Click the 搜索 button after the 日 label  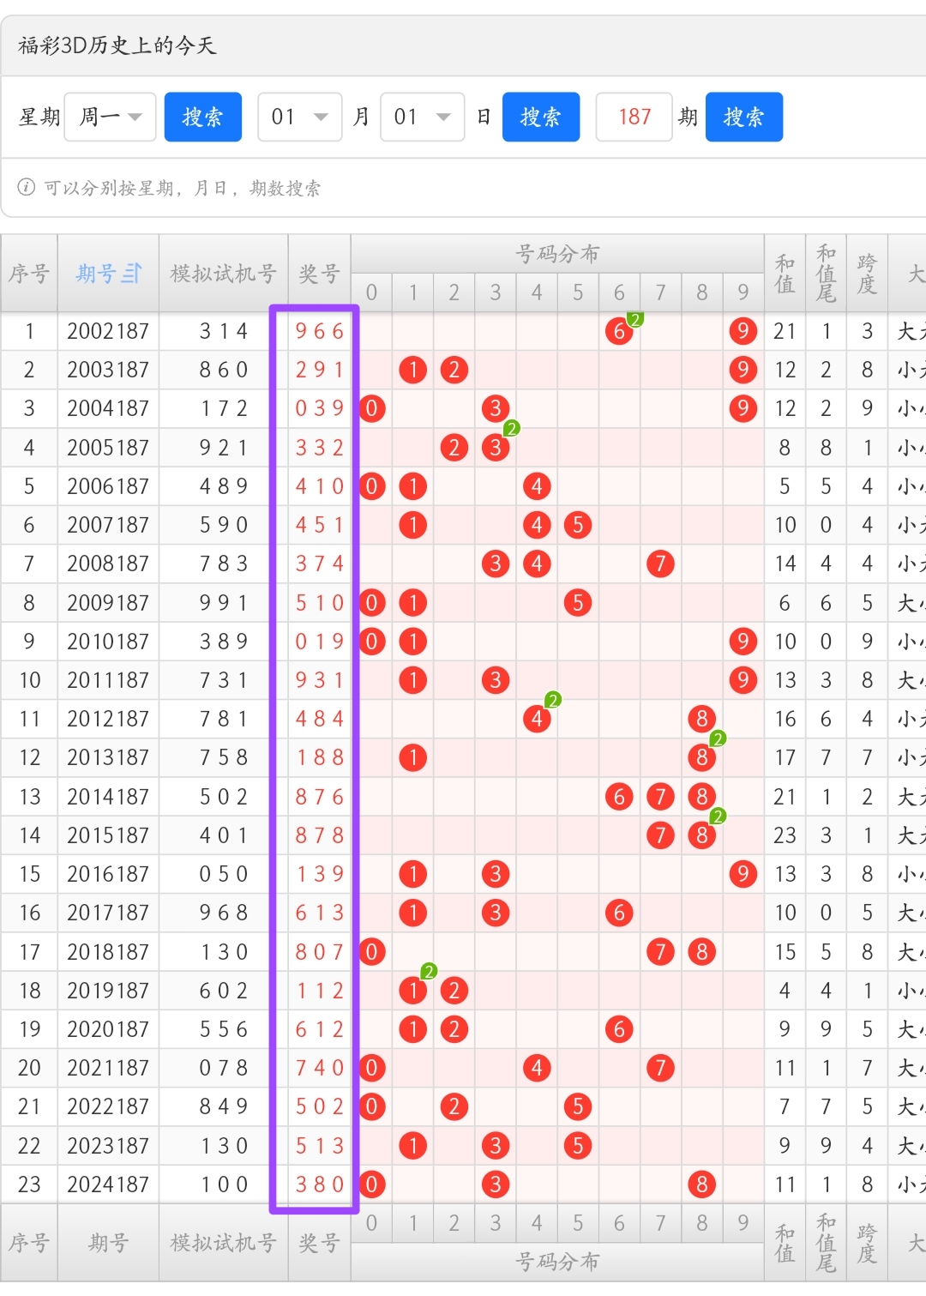point(541,117)
